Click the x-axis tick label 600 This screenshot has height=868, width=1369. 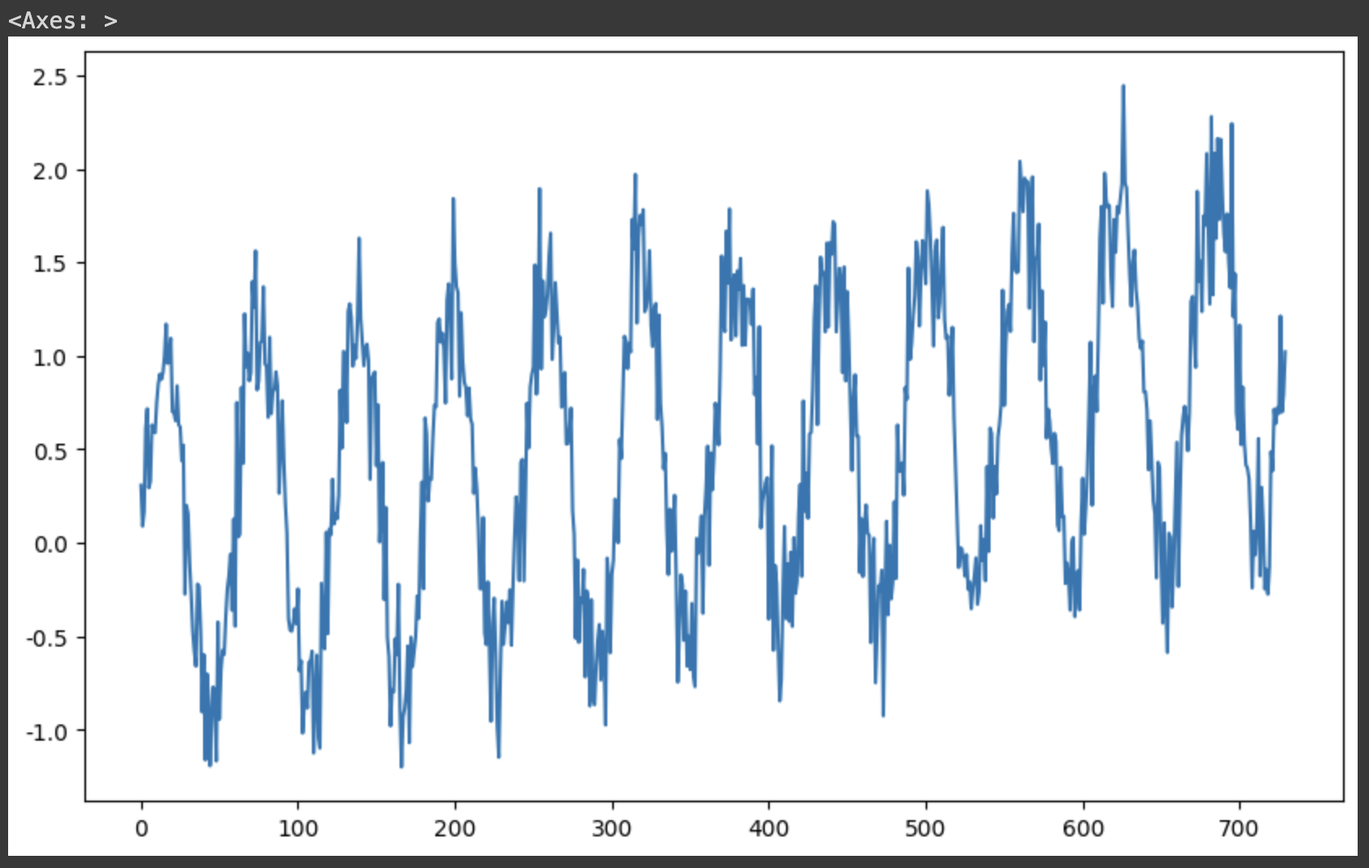pyautogui.click(x=1083, y=828)
